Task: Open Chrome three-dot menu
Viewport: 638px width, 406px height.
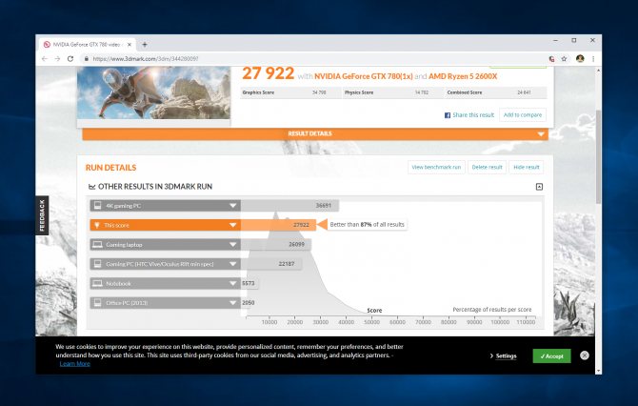Action: (593, 59)
